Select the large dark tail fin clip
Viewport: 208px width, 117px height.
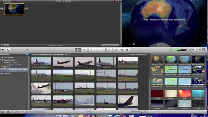point(128,101)
